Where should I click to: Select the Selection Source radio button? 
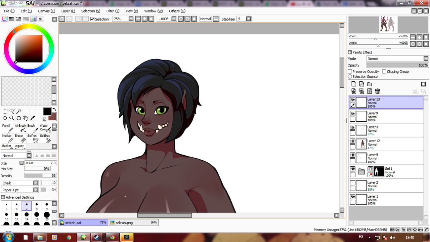point(350,77)
